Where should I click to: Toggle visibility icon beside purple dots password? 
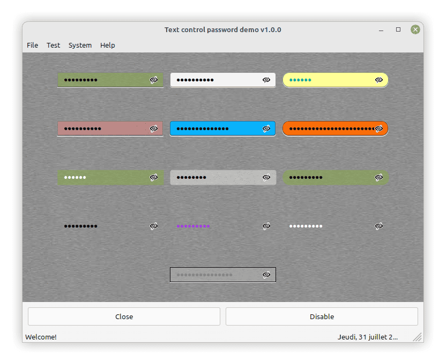click(266, 226)
